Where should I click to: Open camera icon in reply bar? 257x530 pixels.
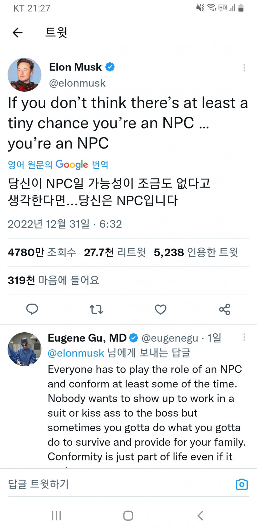coord(242,484)
